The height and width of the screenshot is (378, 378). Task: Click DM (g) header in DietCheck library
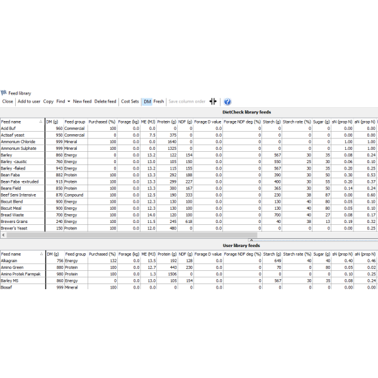[x=54, y=122]
